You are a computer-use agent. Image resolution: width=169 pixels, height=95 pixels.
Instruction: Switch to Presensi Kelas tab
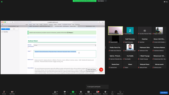click(x=65, y=26)
